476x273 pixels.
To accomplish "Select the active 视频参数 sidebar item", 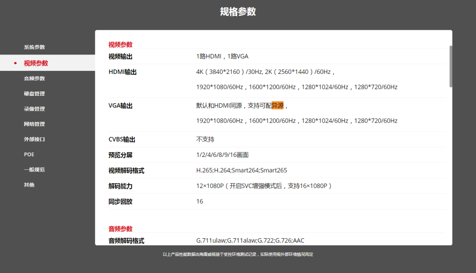I will (36, 63).
